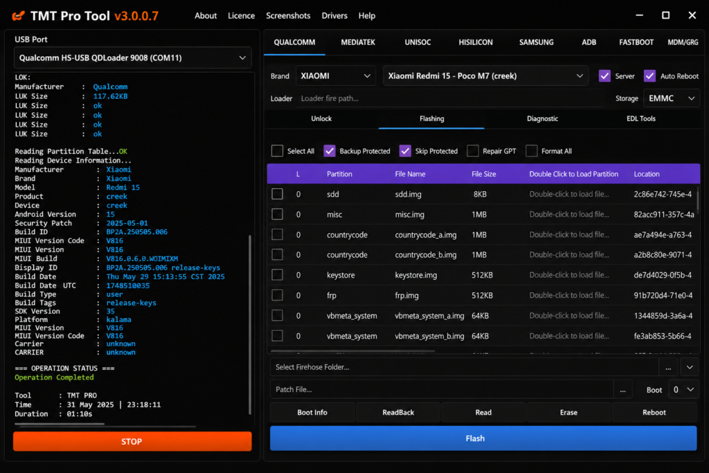Check the misc partition row checkbox
Viewport: 709px width, 473px height.
click(277, 215)
